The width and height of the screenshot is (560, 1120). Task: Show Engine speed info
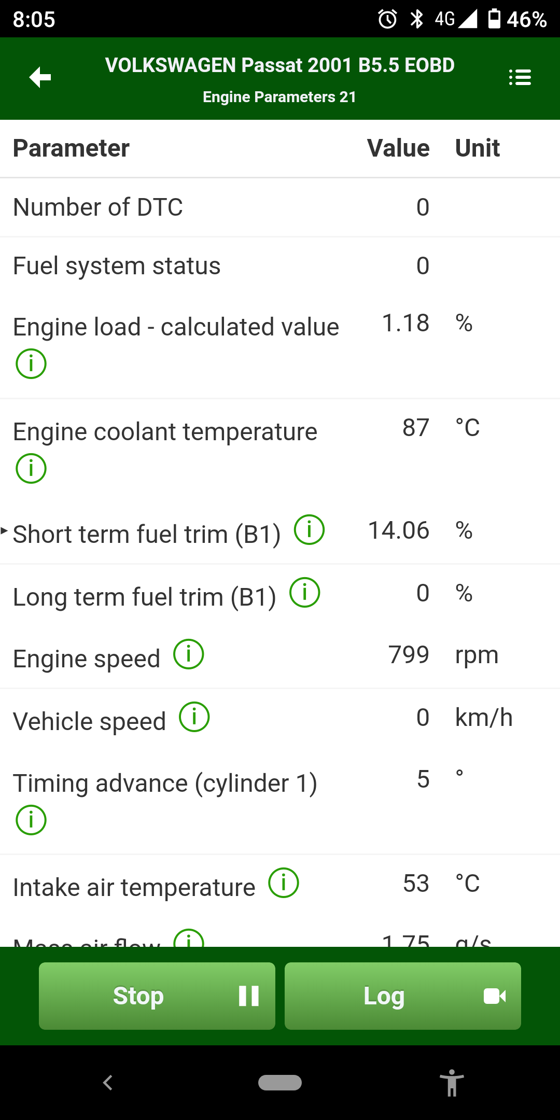188,654
